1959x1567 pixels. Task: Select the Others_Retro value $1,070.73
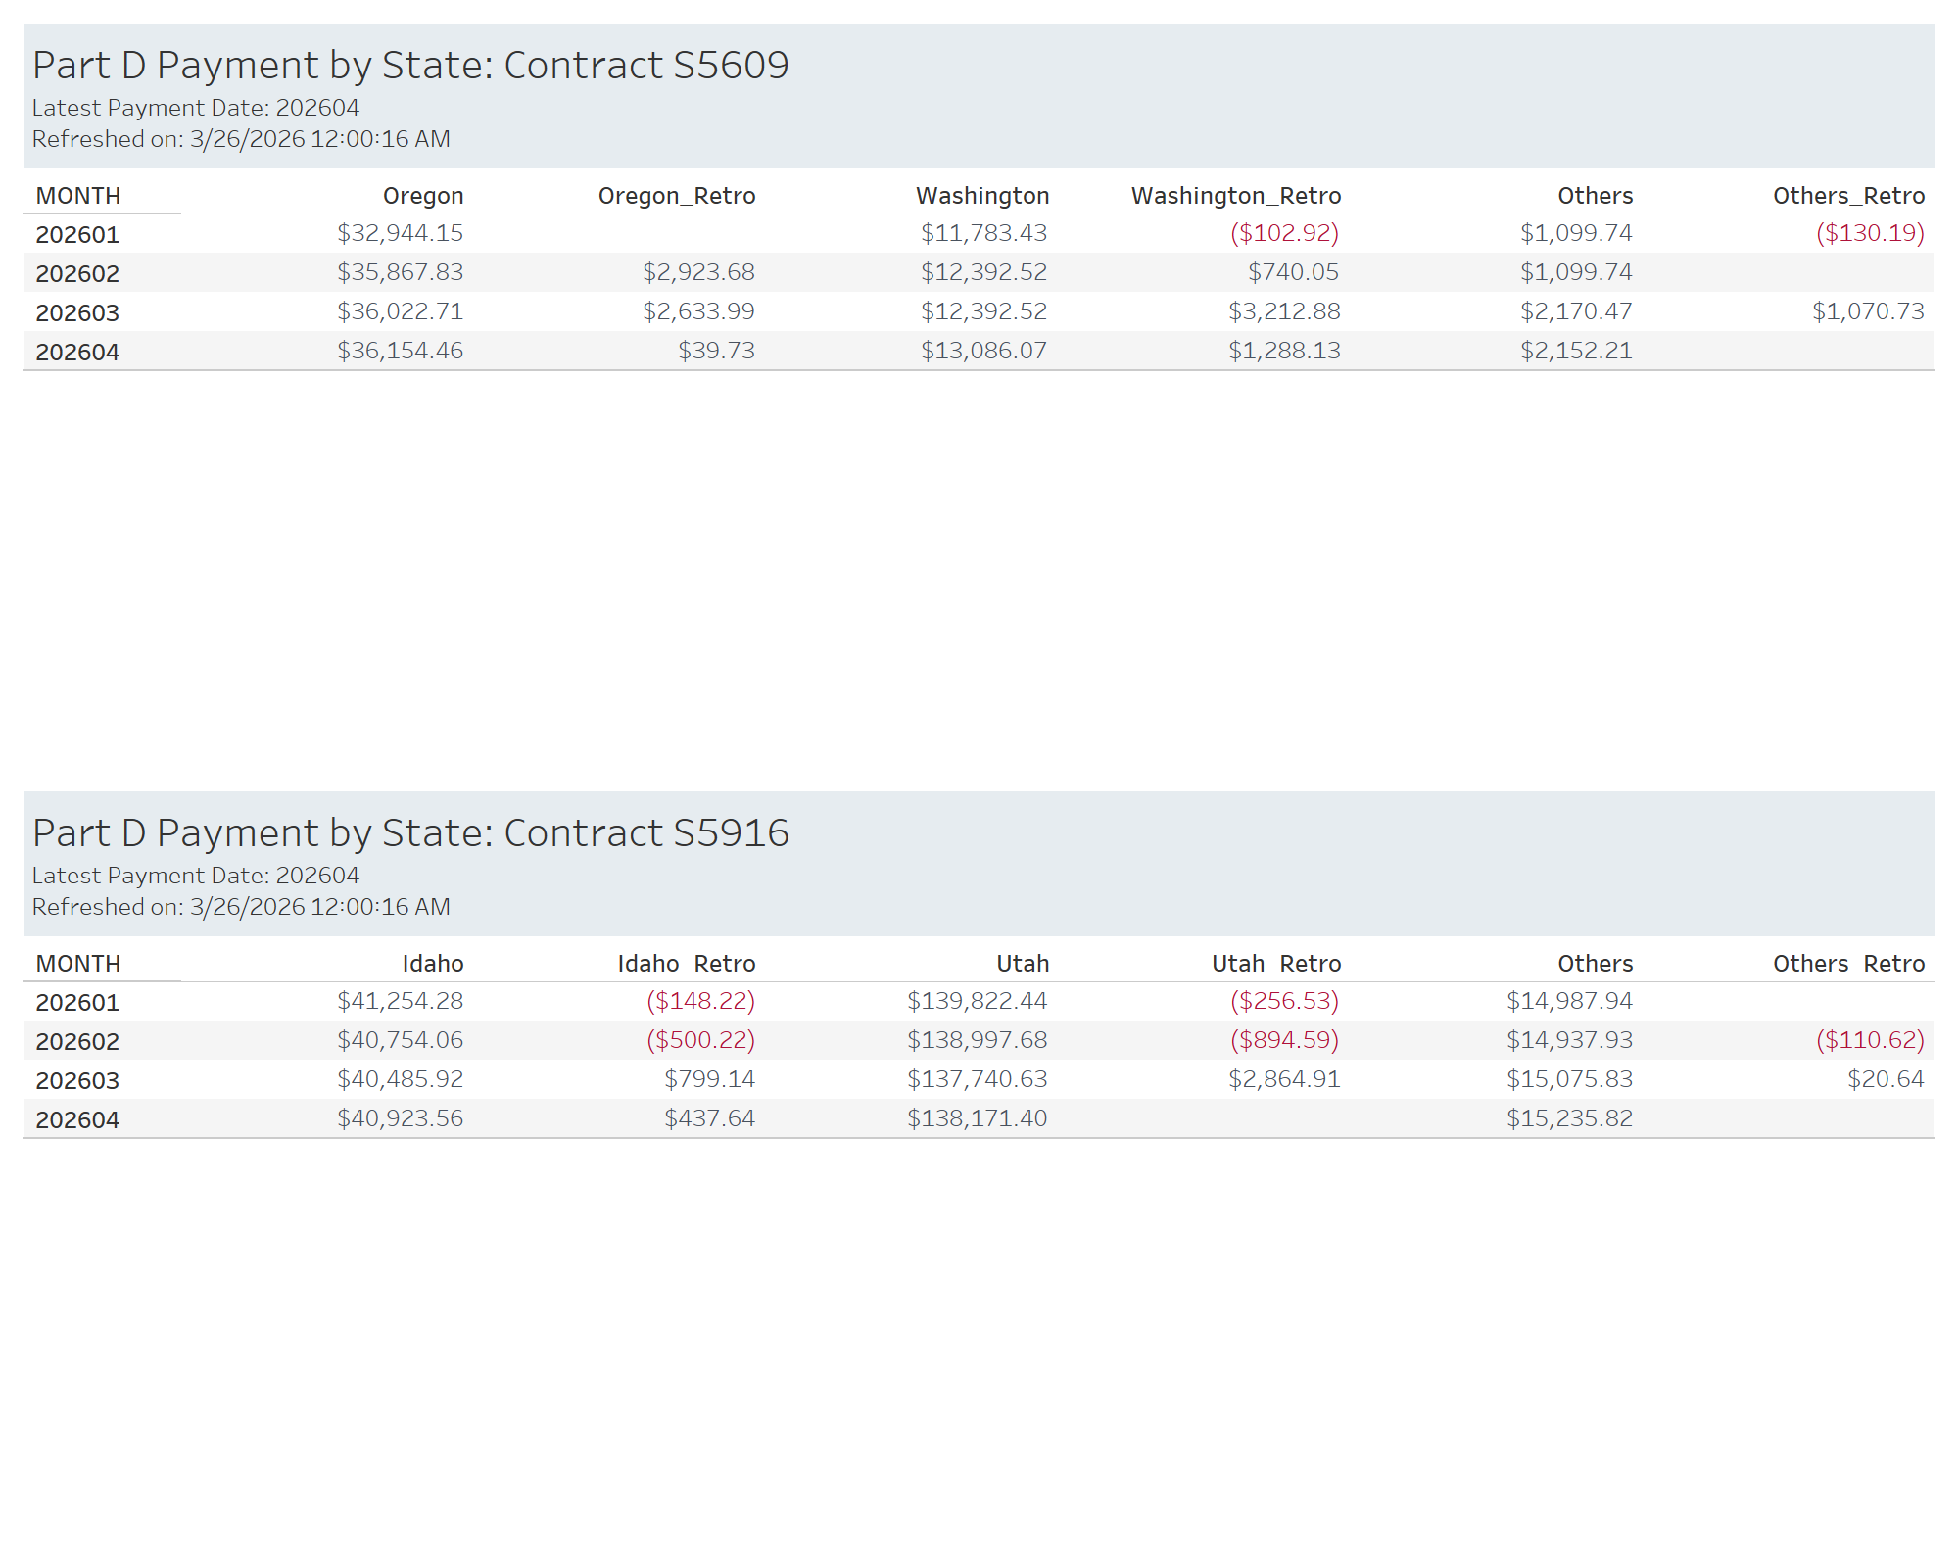coord(1868,311)
